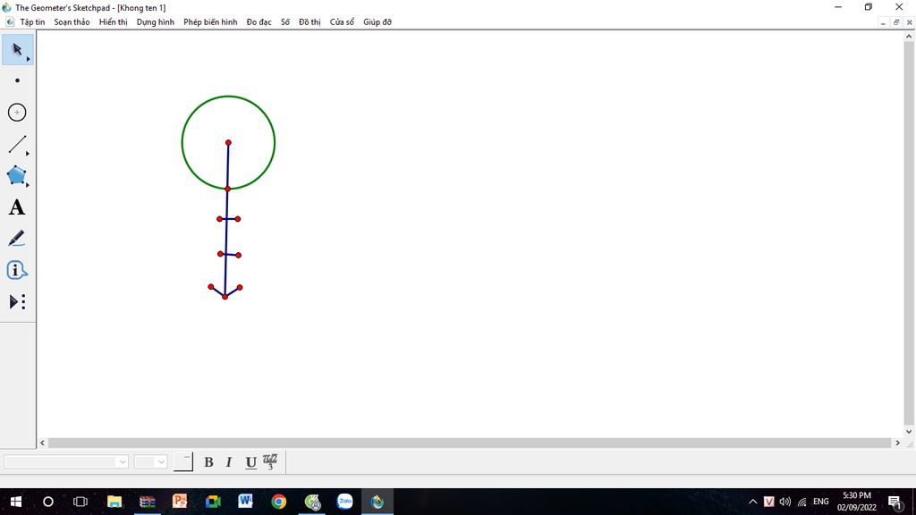The width and height of the screenshot is (916, 515).
Task: Click Geometer's Sketchpad taskbar icon
Action: [x=377, y=502]
